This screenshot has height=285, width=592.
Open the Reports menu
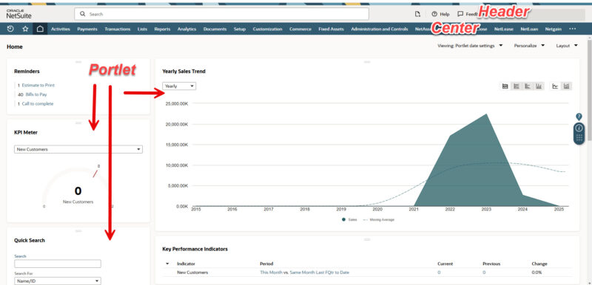pyautogui.click(x=162, y=29)
